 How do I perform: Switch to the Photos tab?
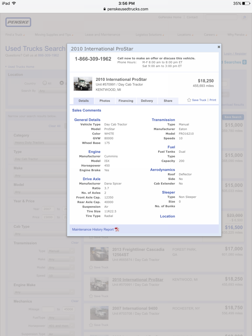[x=105, y=101]
